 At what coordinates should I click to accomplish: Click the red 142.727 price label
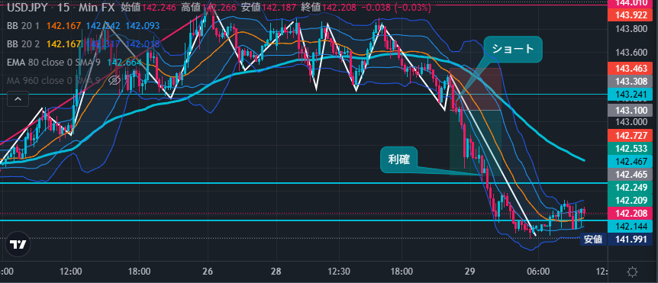click(631, 136)
